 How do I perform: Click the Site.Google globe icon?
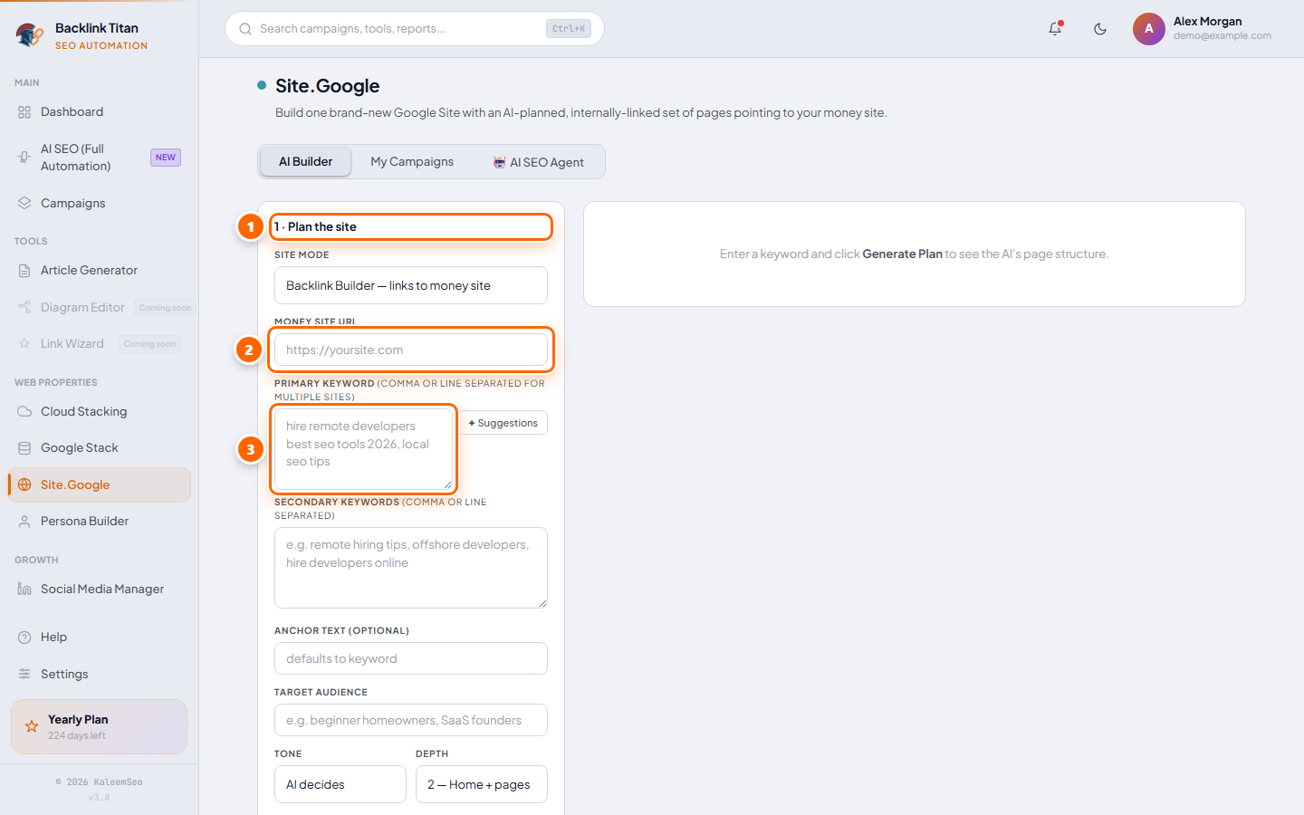(24, 485)
